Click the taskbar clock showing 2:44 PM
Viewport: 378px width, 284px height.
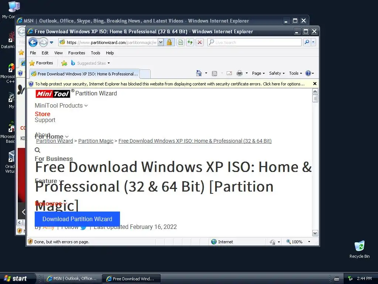point(364,278)
